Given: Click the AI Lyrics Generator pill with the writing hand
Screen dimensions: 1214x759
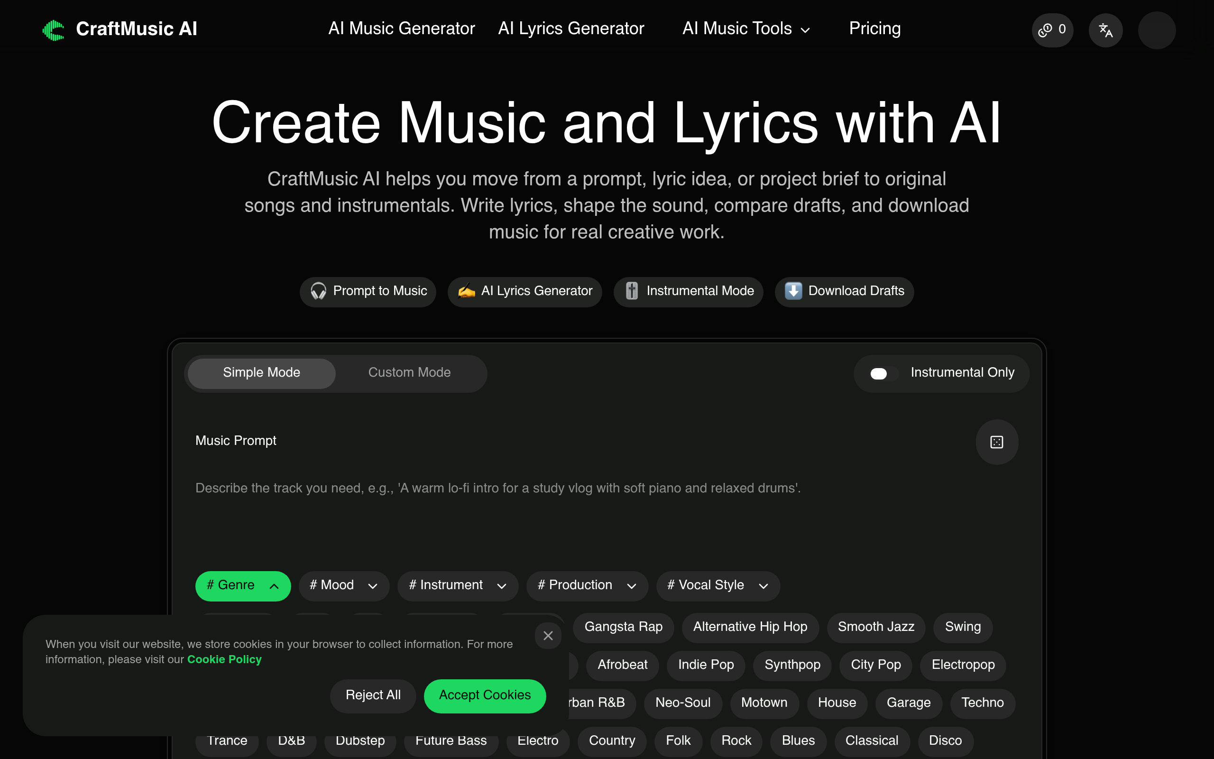Looking at the screenshot, I should (525, 291).
